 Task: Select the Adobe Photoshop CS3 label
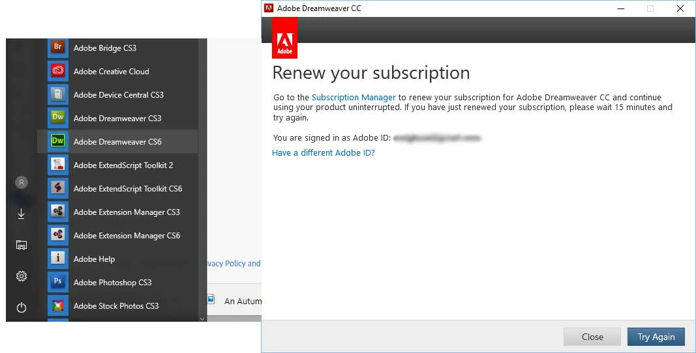click(113, 283)
